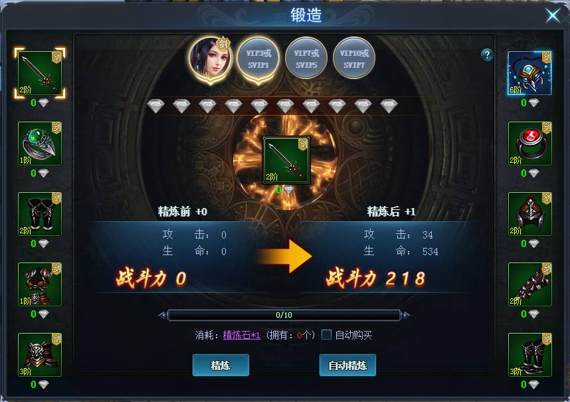Viewport: 570px width, 402px height.
Task: Open the 精炼石*1 item link
Action: click(x=242, y=335)
